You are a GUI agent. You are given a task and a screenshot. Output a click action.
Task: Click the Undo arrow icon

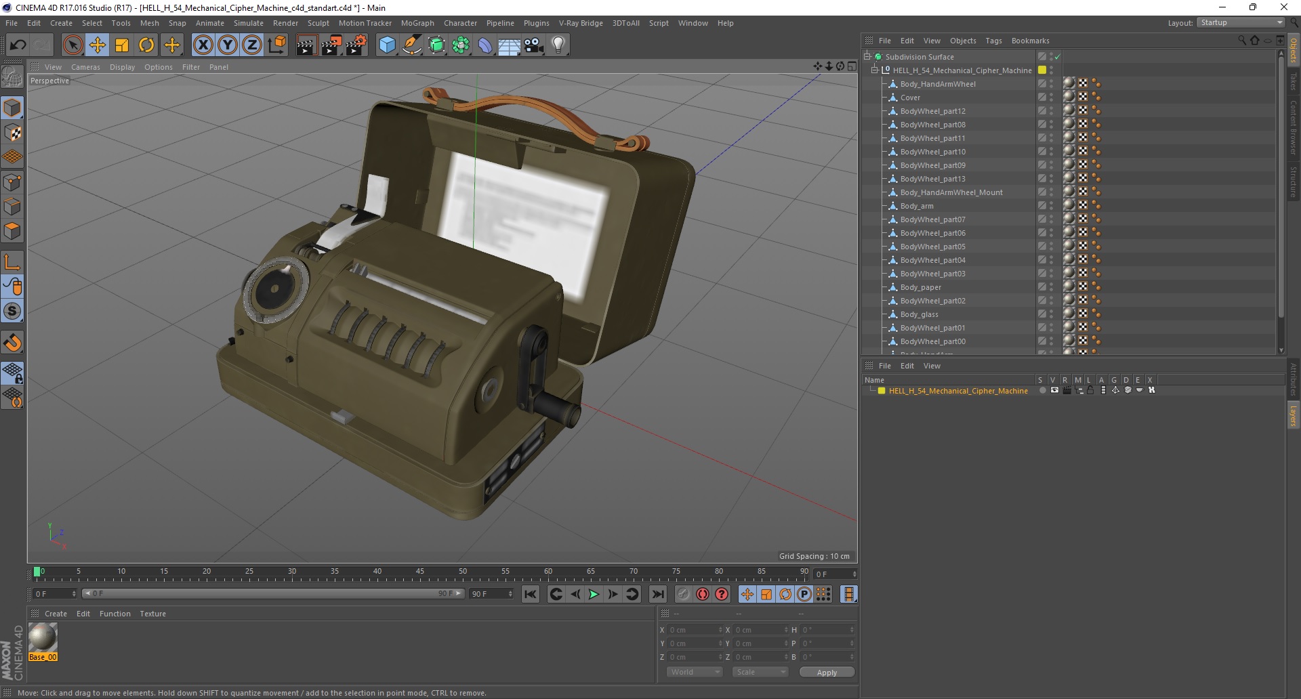coord(18,45)
